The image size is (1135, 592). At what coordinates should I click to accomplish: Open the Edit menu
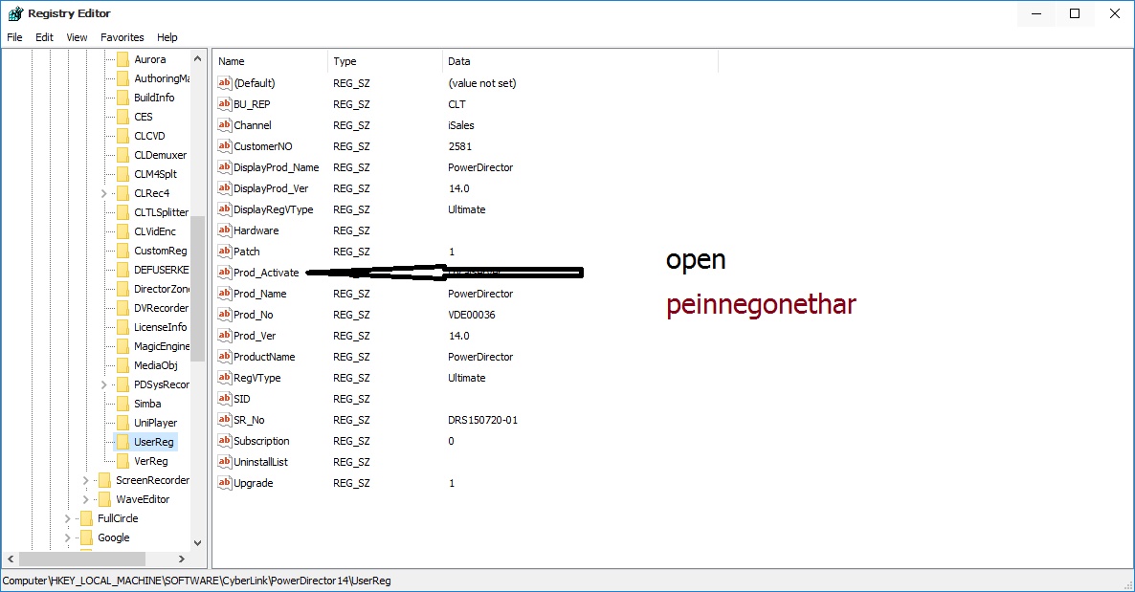(x=44, y=37)
